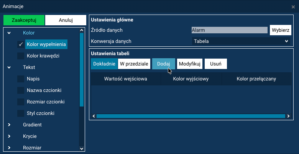Check the Nazwa czcionki option

(21, 90)
